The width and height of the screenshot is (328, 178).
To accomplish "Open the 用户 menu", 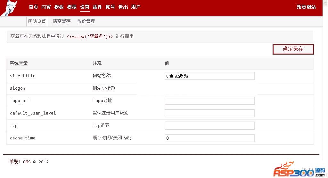I will click(x=136, y=7).
